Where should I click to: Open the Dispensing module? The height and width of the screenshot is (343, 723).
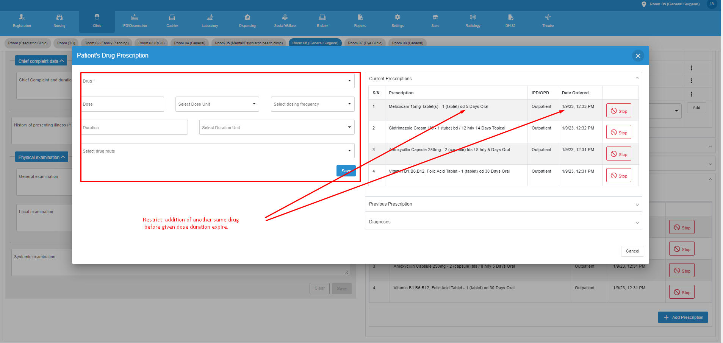(247, 21)
